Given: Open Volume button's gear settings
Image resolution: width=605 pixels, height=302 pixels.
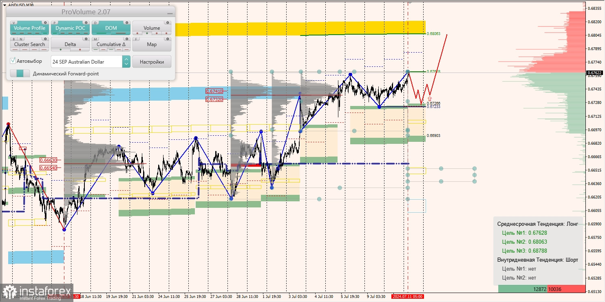Looking at the screenshot, I should pyautogui.click(x=168, y=22).
